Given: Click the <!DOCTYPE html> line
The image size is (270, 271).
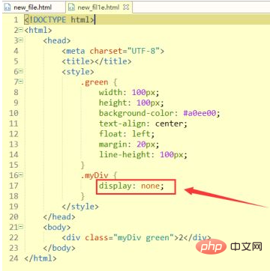Looking at the screenshot, I should 59,19.
